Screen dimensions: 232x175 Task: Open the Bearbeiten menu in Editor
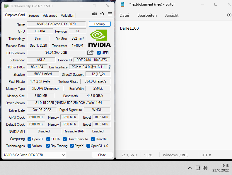(x=147, y=15)
